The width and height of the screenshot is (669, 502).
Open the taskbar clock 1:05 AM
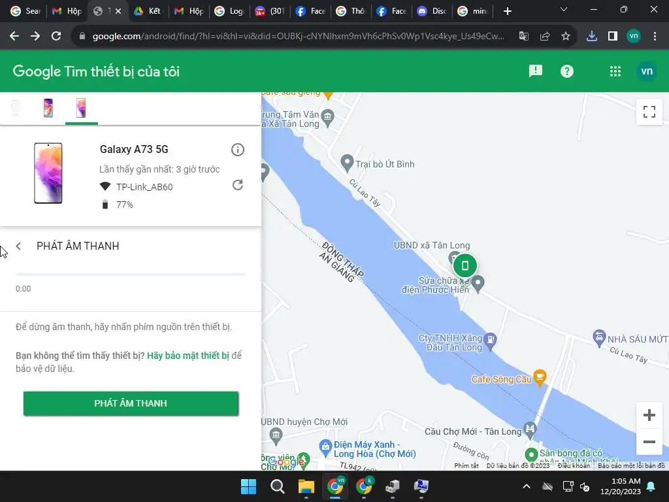click(621, 486)
